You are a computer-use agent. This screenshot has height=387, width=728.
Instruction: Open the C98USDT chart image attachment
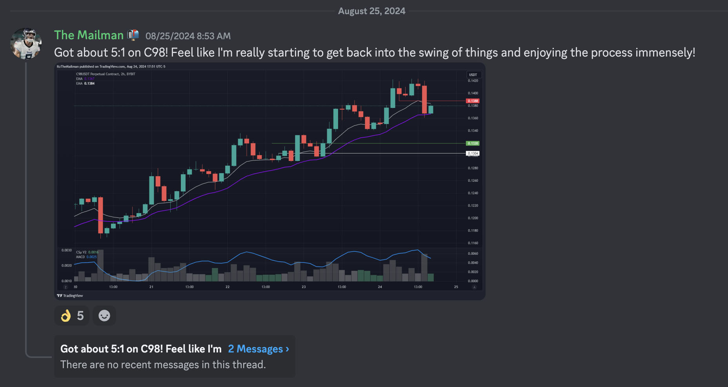point(270,181)
